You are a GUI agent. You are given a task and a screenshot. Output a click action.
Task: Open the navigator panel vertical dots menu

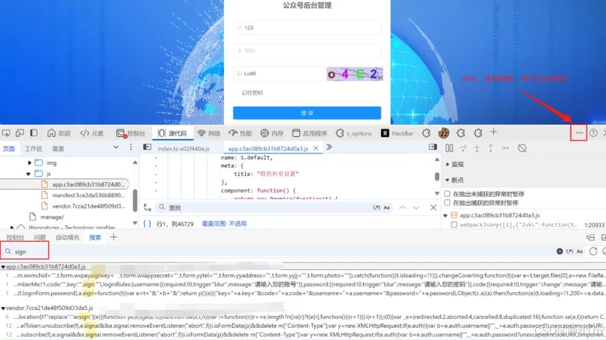[x=131, y=147]
